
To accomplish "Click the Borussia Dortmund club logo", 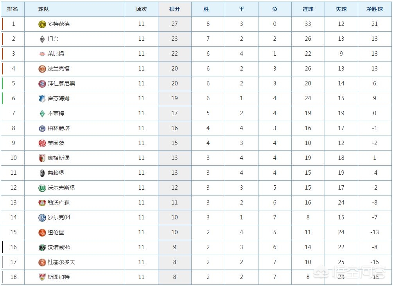I will [42, 24].
